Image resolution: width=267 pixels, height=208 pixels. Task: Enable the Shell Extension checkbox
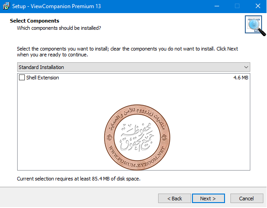click(x=22, y=78)
